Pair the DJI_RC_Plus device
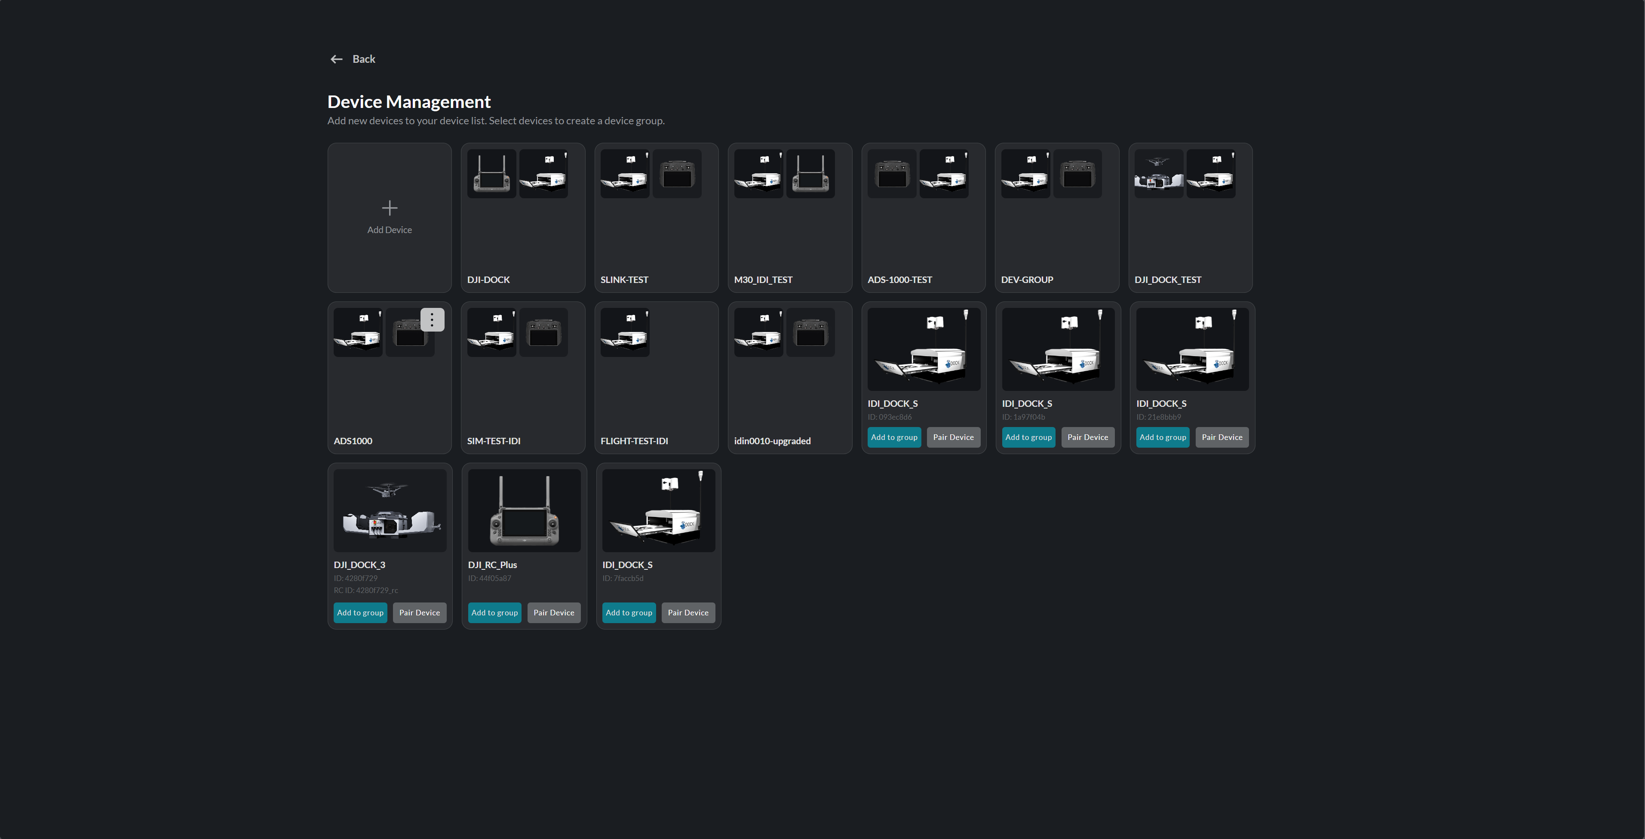 pyautogui.click(x=554, y=612)
